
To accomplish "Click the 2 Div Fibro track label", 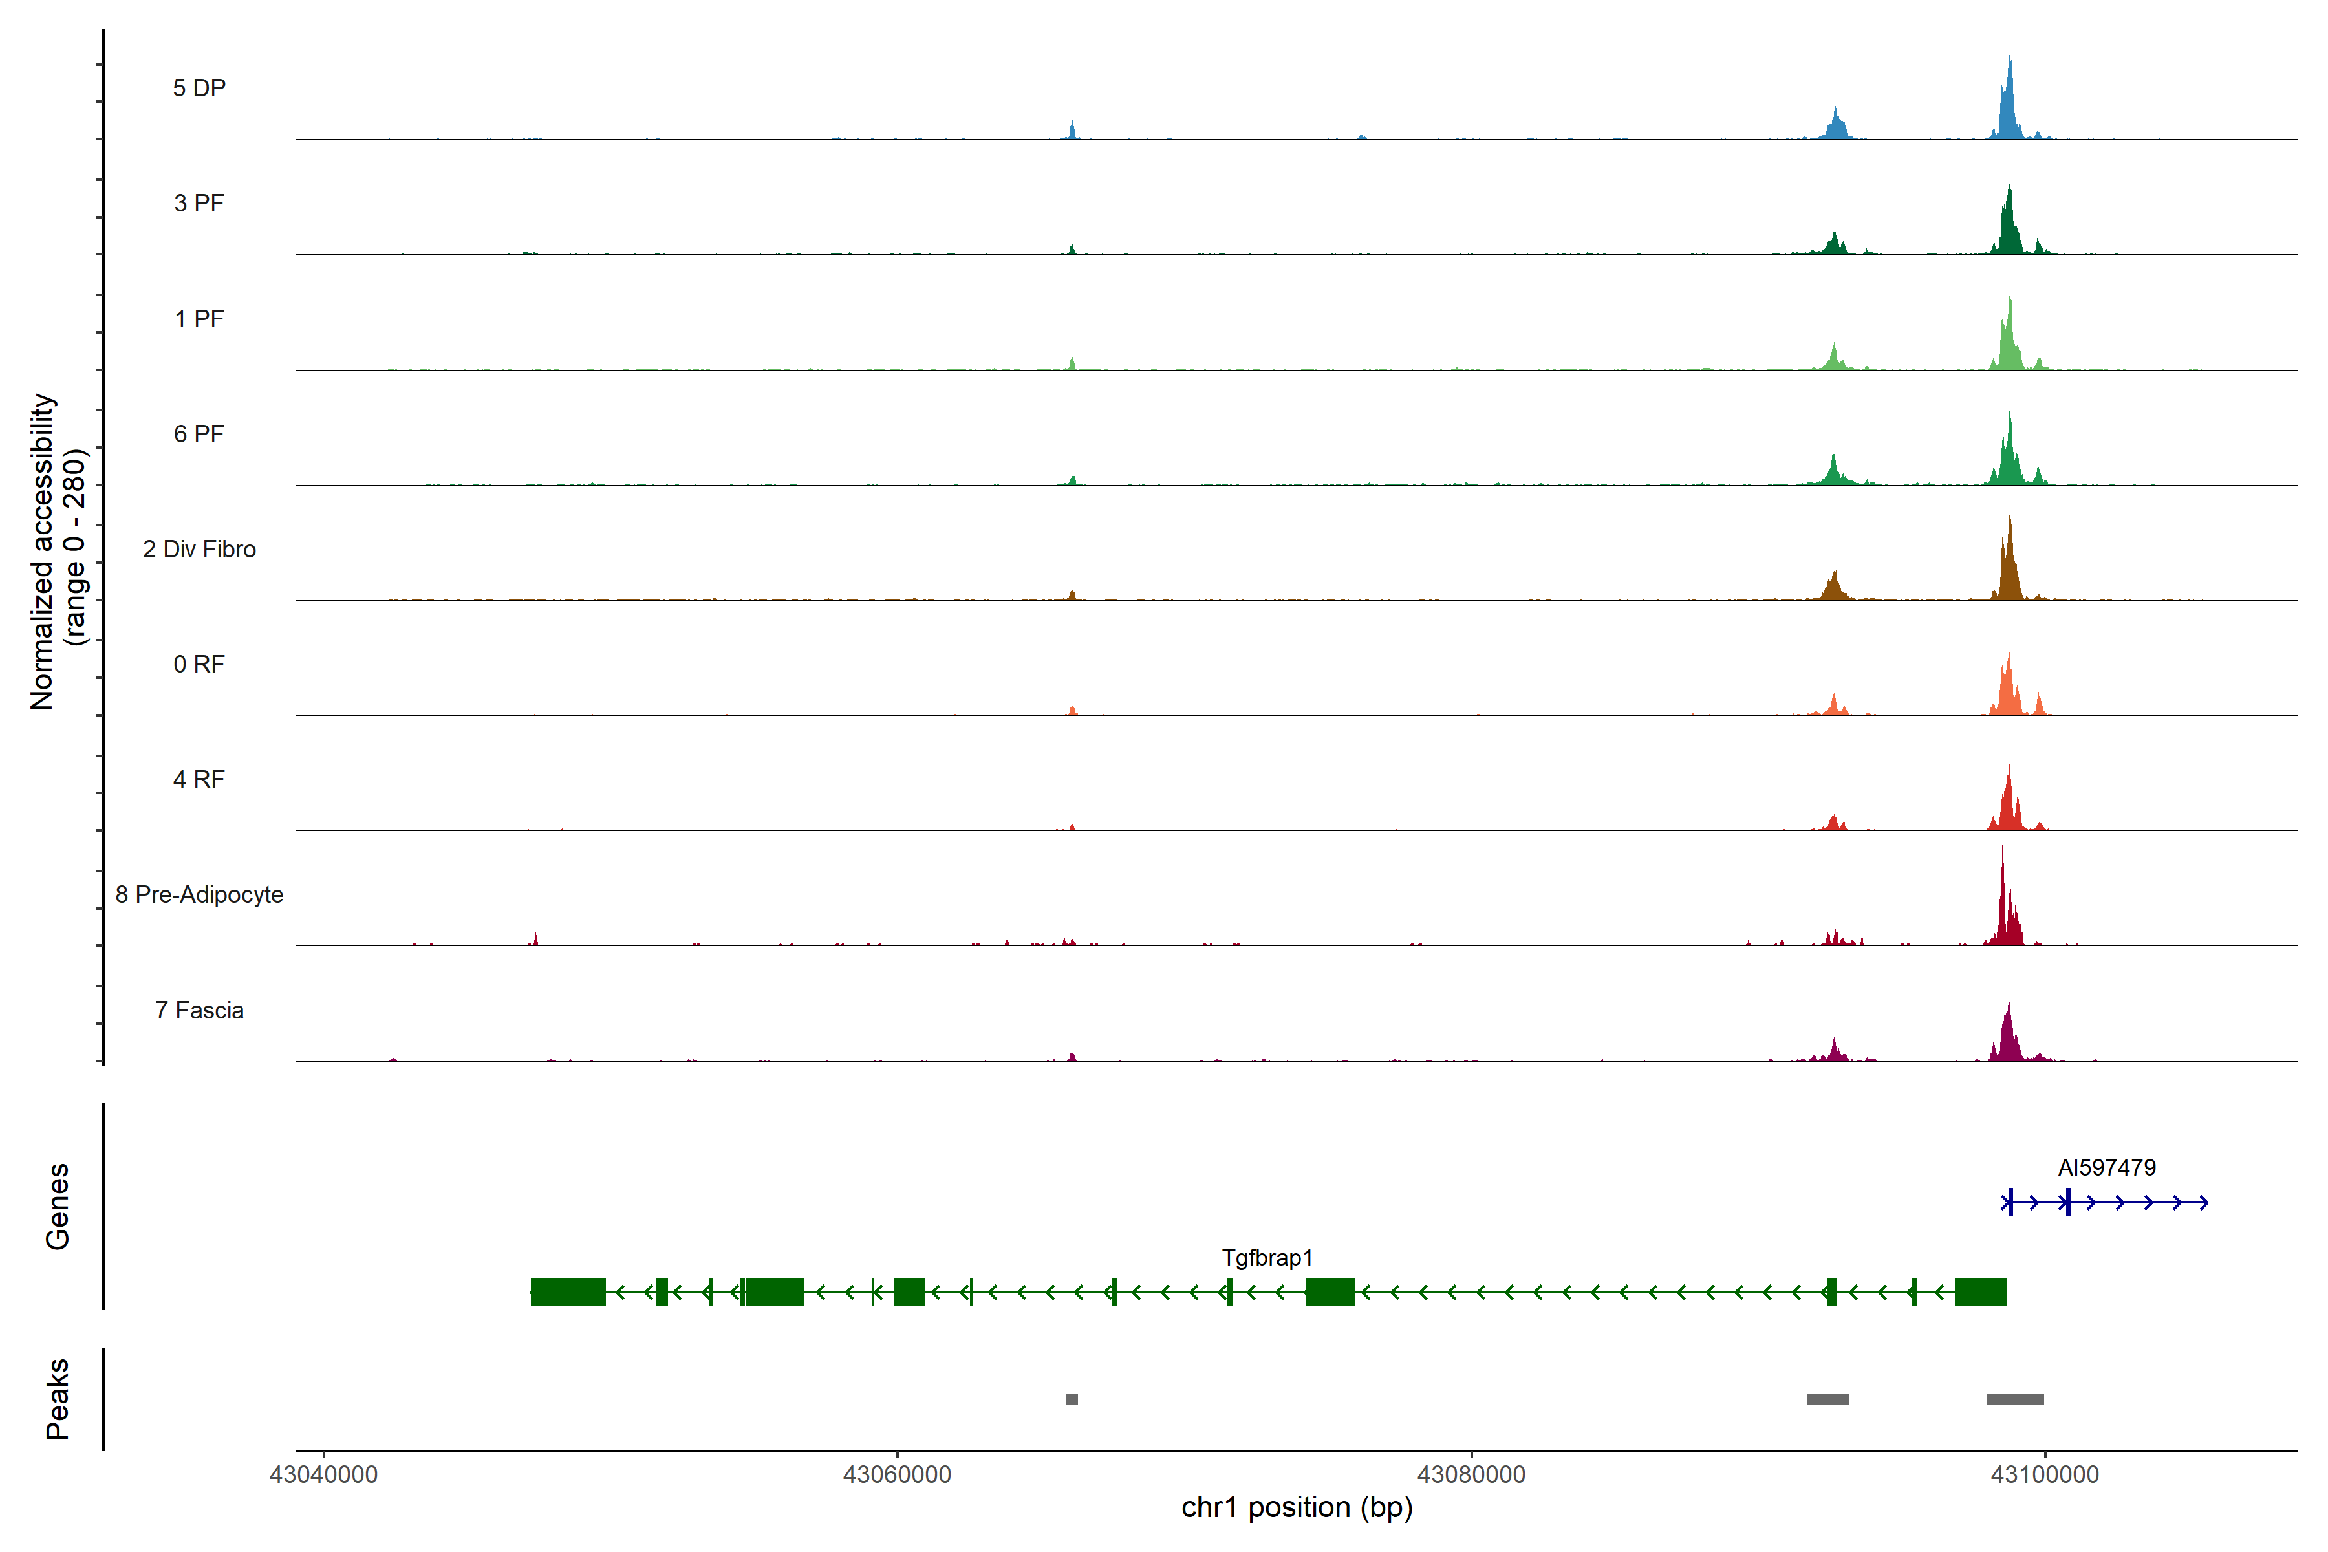I will (199, 549).
